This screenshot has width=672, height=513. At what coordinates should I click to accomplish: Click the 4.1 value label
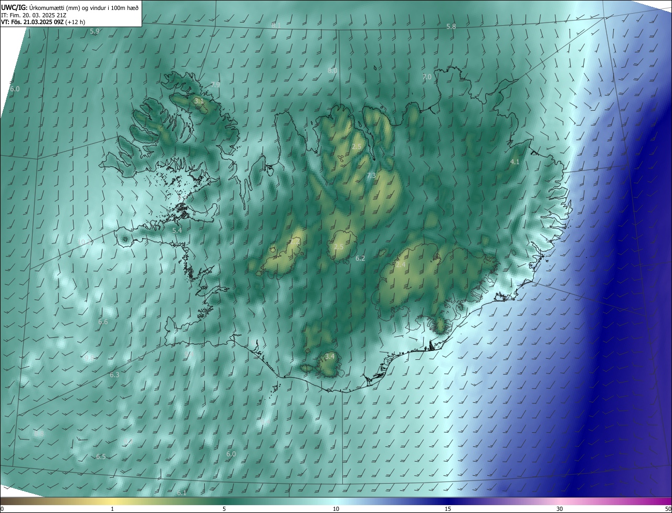tap(514, 162)
